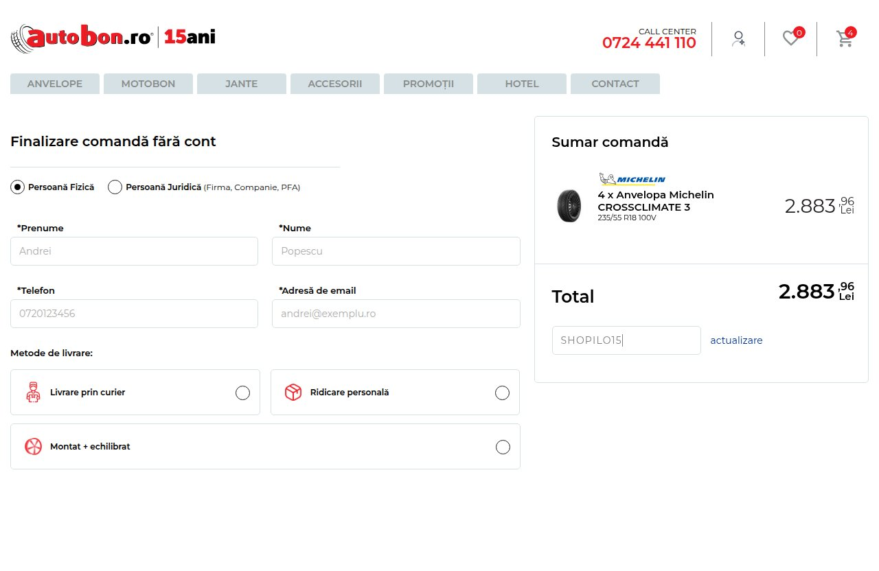Choose Livrare prin curier option

point(135,392)
